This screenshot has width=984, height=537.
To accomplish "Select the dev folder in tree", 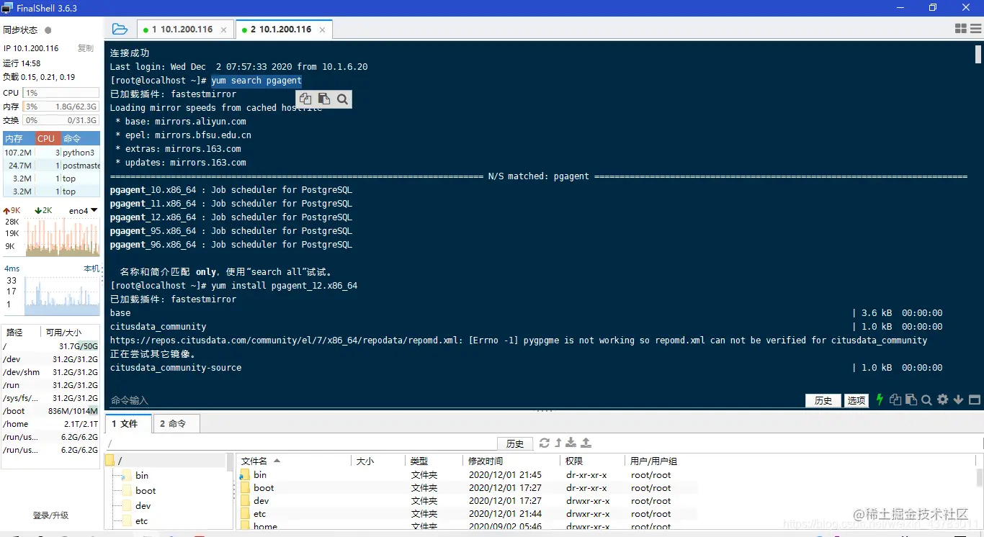I will pos(143,506).
